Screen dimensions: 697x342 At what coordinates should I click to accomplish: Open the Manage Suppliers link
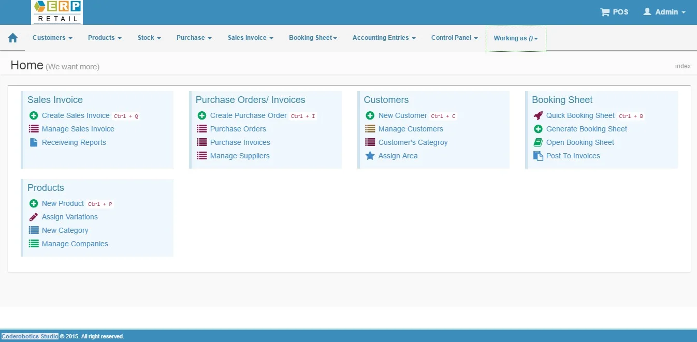click(240, 156)
